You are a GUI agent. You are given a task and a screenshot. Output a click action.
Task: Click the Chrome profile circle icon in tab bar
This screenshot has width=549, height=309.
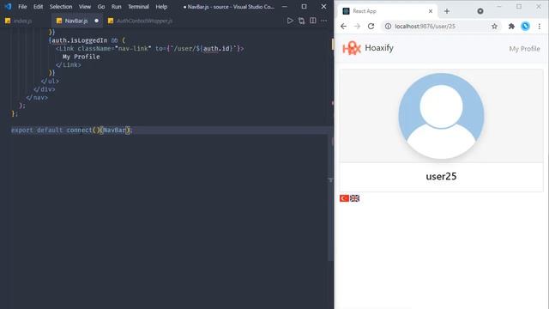pos(480,11)
